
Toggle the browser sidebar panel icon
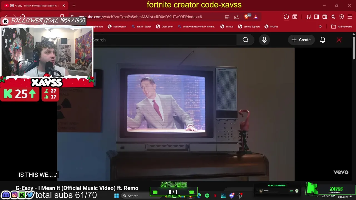(317, 17)
